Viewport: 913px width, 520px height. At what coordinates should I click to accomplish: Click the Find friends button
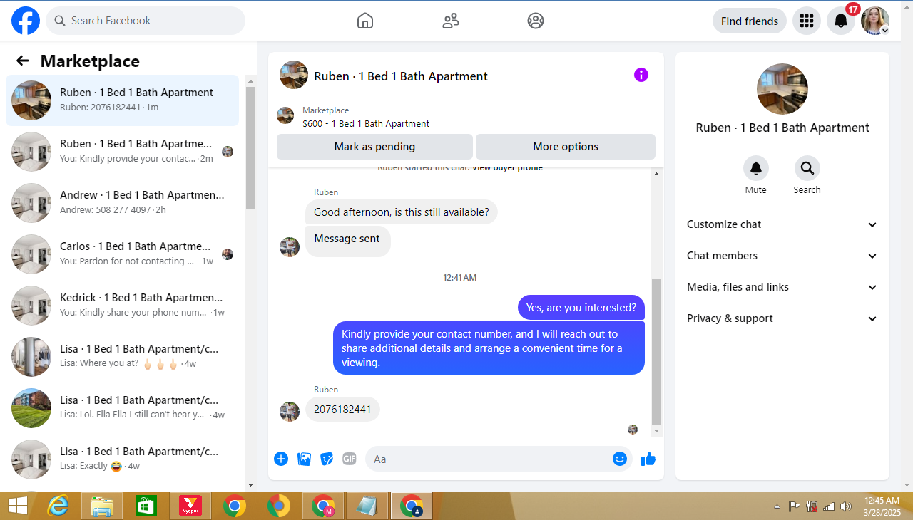pyautogui.click(x=750, y=21)
